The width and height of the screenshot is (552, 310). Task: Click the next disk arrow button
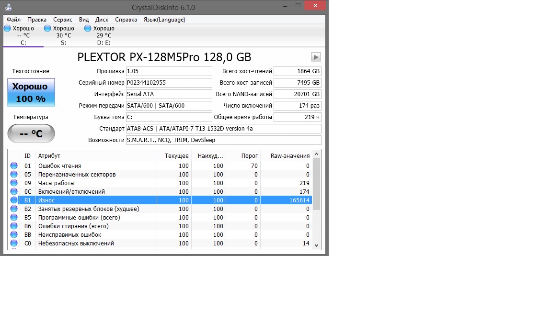tap(316, 57)
